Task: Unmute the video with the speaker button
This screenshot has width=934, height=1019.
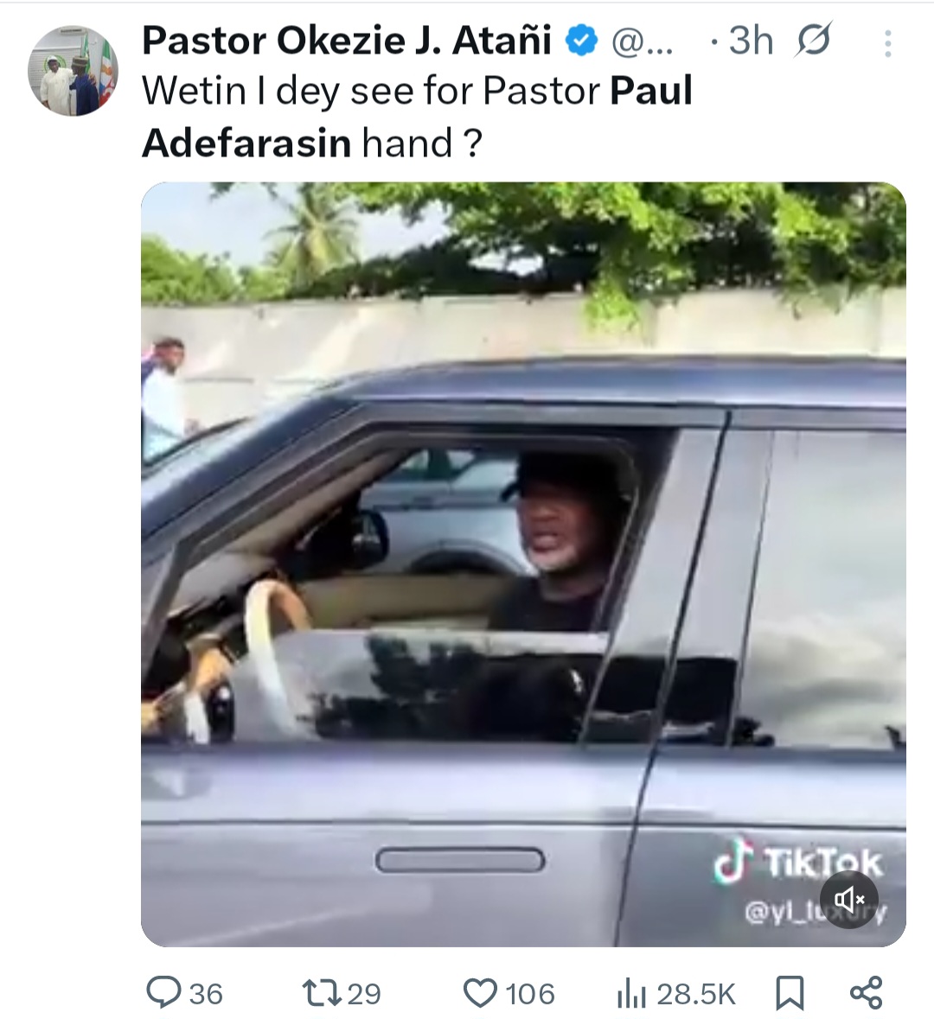Action: pyautogui.click(x=848, y=900)
